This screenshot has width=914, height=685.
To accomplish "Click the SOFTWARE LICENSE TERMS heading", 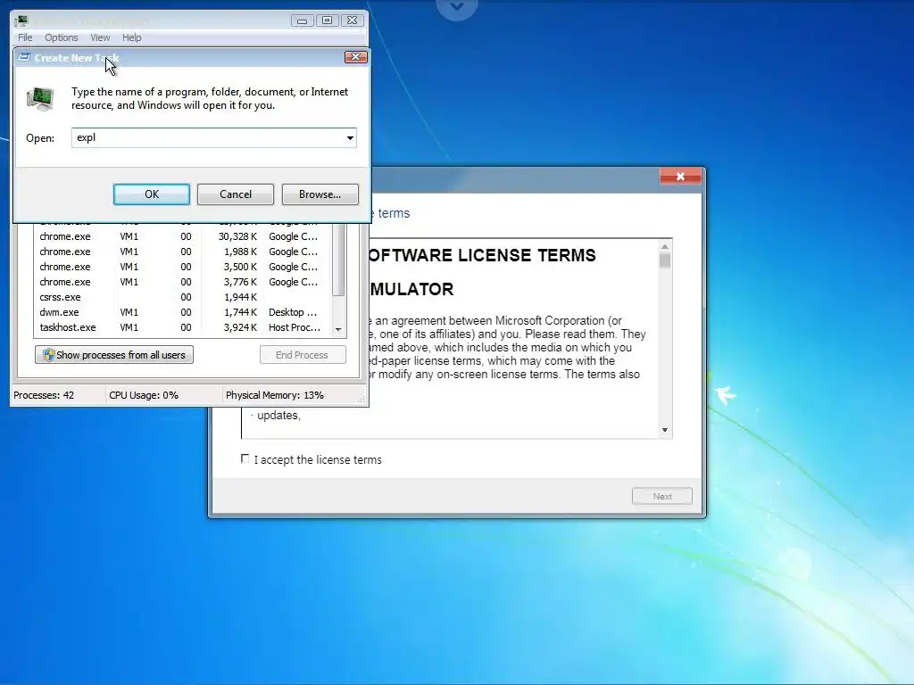I will click(x=481, y=255).
